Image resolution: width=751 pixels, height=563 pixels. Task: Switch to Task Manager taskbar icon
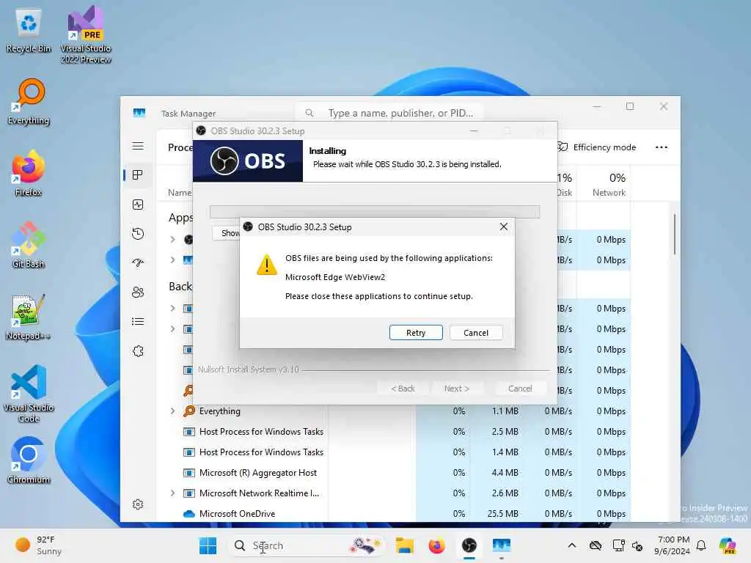point(502,545)
